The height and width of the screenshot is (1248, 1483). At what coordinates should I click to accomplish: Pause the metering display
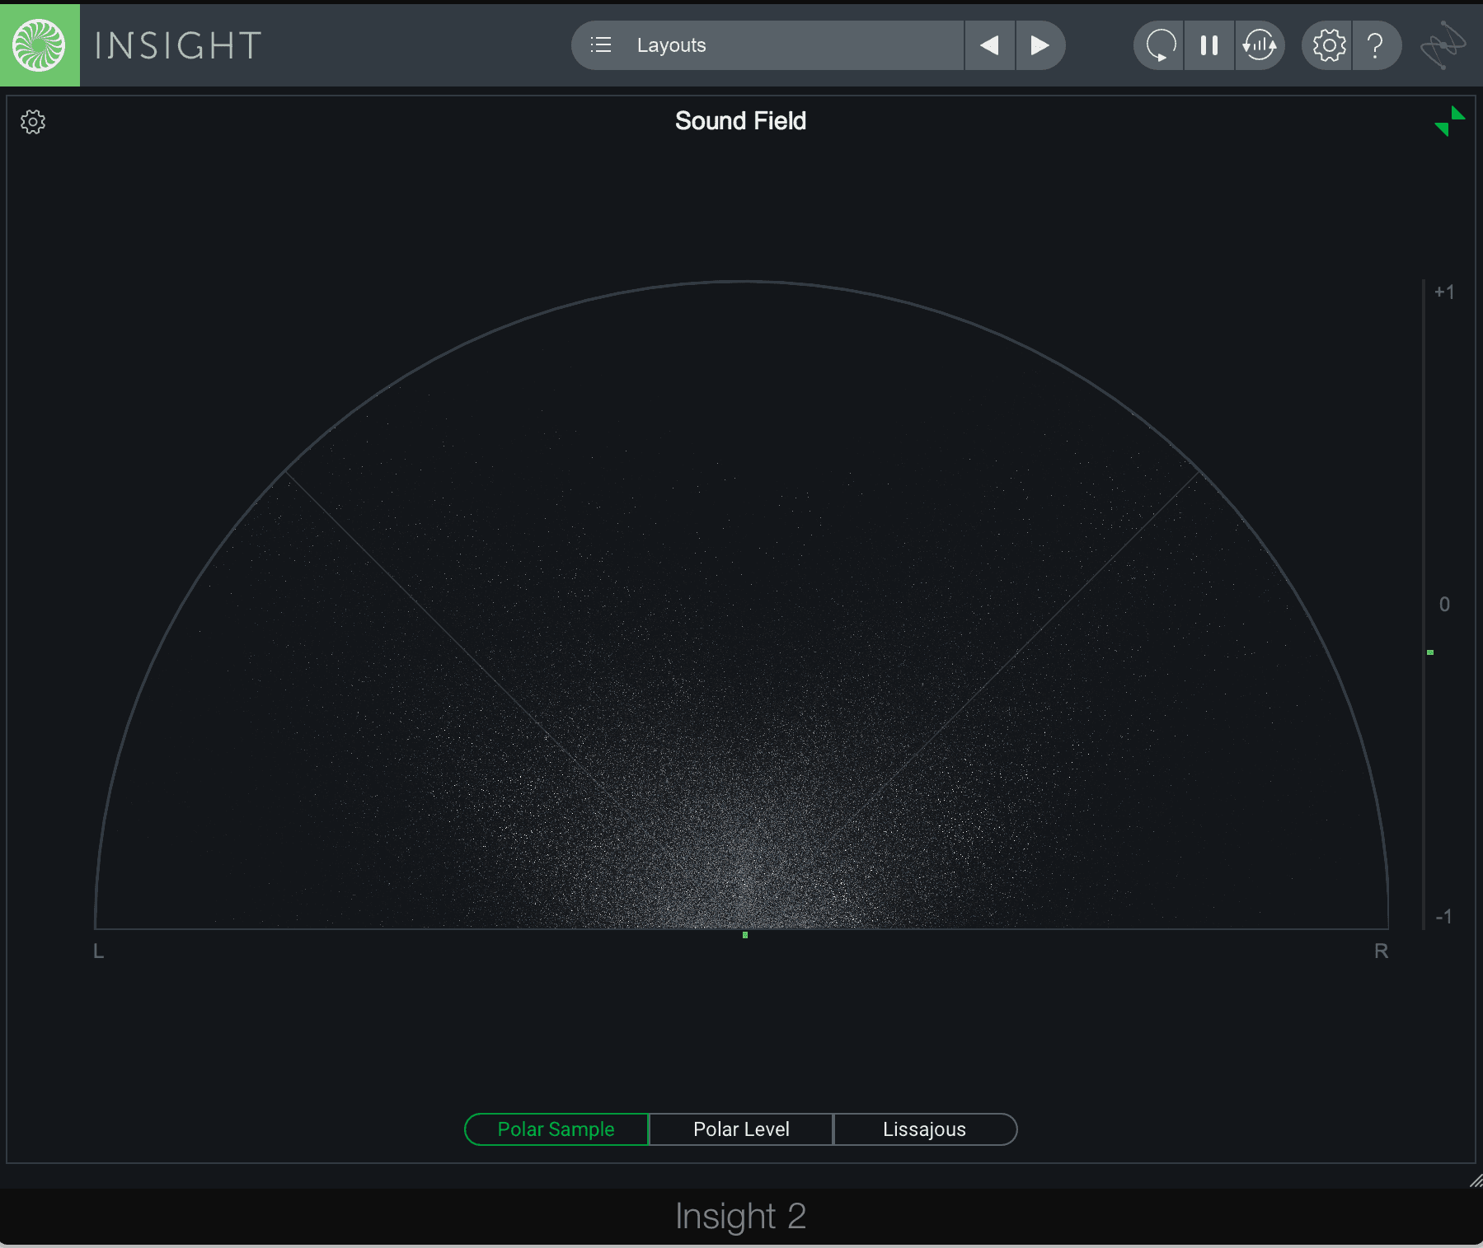pos(1209,45)
